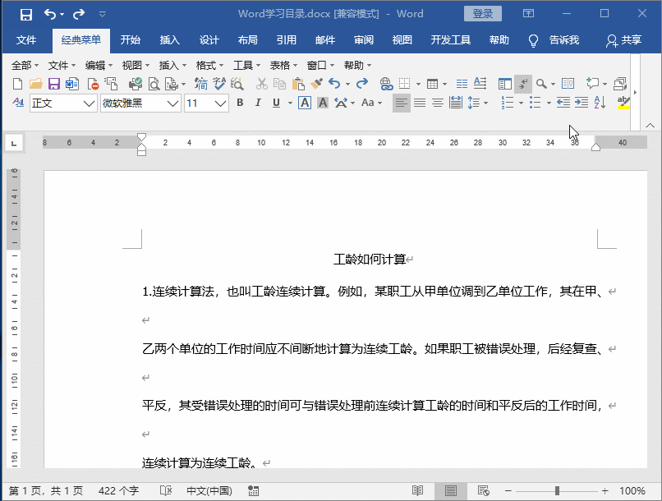
Task: Increase paragraph indent
Action: pos(582,103)
